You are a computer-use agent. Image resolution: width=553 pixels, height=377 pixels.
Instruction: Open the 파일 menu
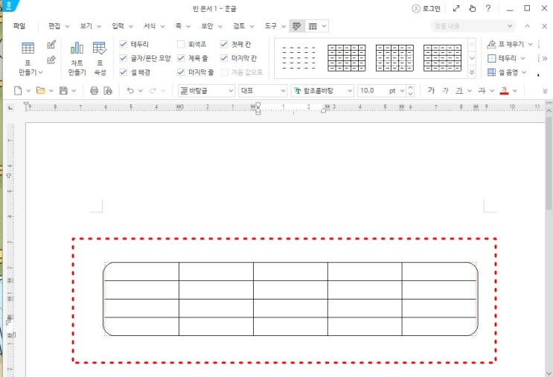click(x=19, y=26)
